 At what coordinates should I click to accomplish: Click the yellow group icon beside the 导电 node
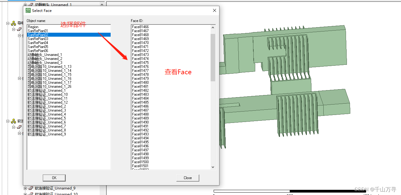13,23
